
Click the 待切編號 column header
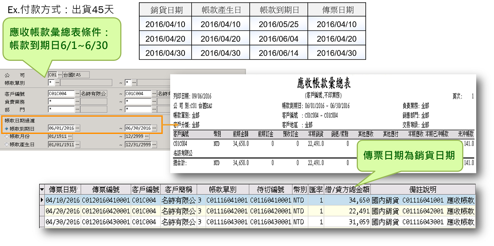click(x=270, y=189)
